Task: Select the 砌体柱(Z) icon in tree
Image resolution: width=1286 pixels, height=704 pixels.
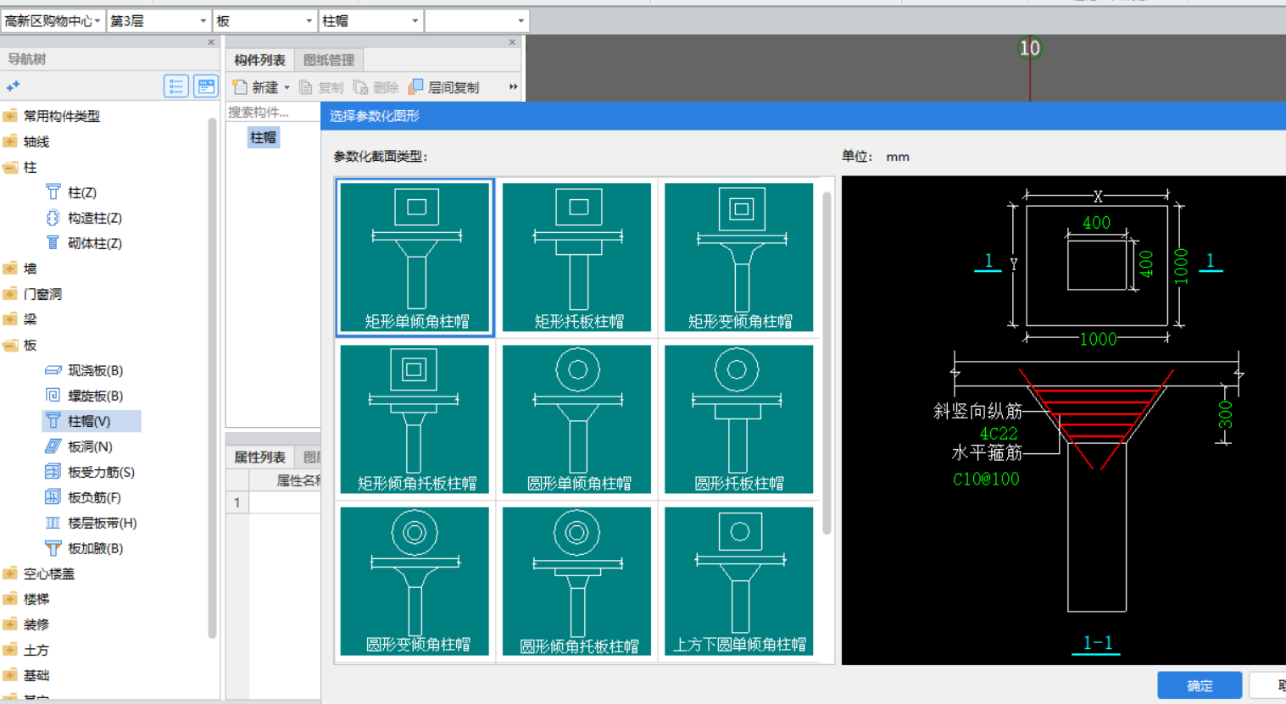Action: [x=53, y=243]
